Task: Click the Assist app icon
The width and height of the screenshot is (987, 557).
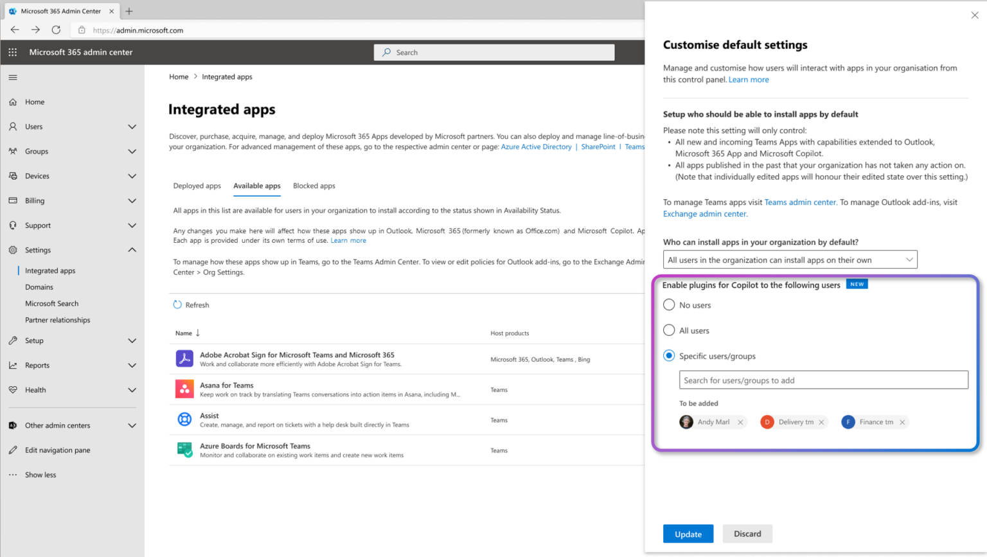Action: tap(184, 420)
